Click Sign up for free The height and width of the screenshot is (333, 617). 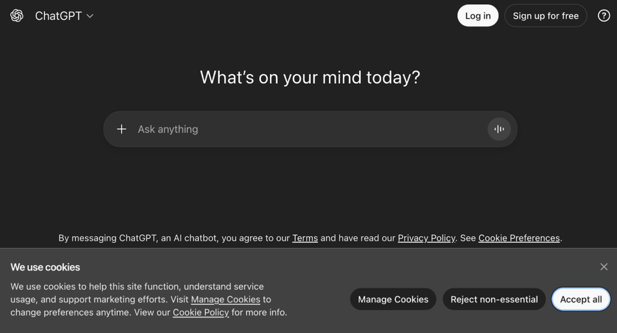[x=545, y=16]
